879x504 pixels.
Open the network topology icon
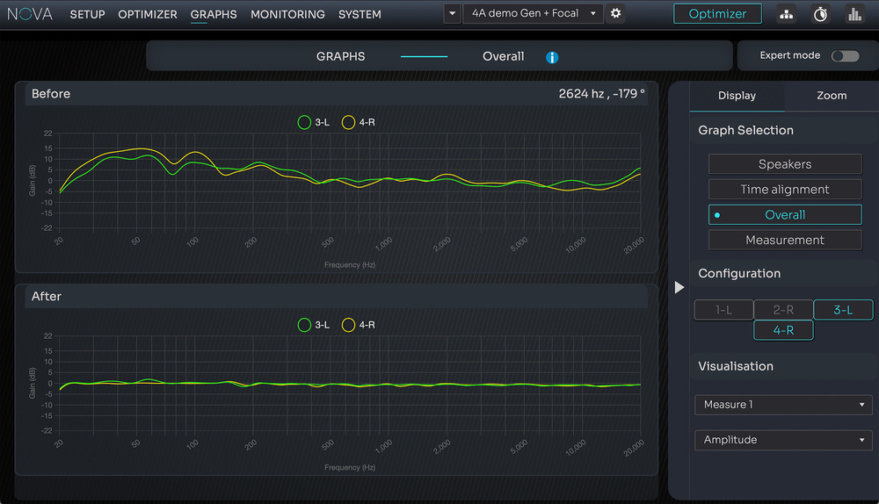coord(787,14)
